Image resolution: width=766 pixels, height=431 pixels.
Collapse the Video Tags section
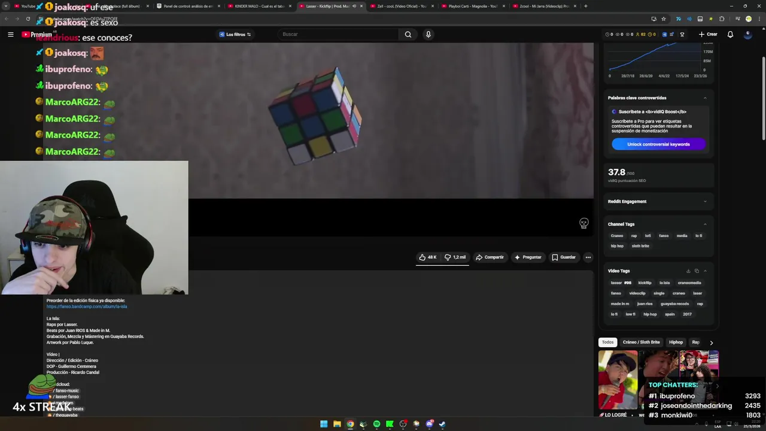point(705,271)
